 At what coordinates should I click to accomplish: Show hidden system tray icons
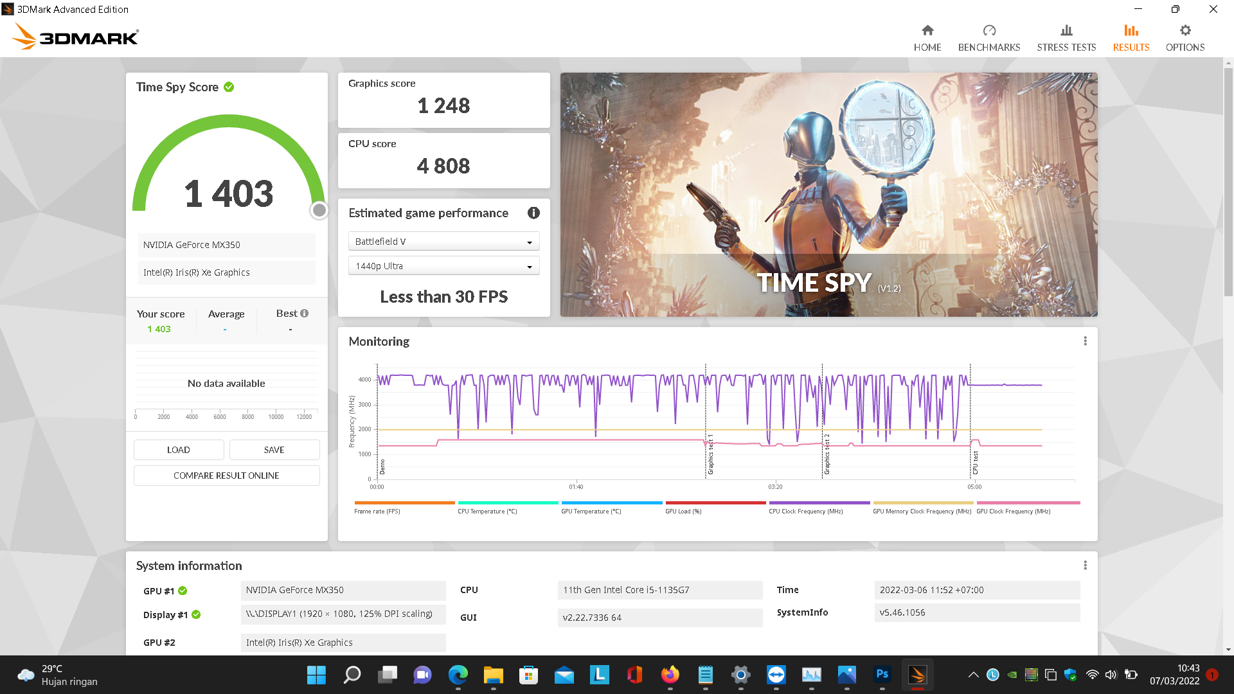[x=973, y=675]
